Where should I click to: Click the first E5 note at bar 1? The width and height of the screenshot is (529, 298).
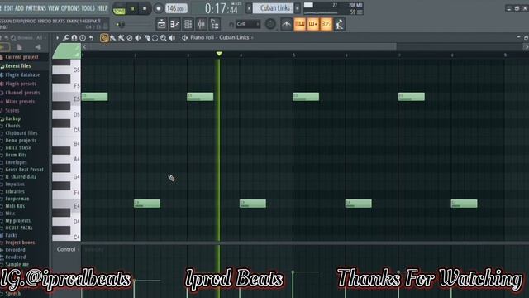[94, 97]
